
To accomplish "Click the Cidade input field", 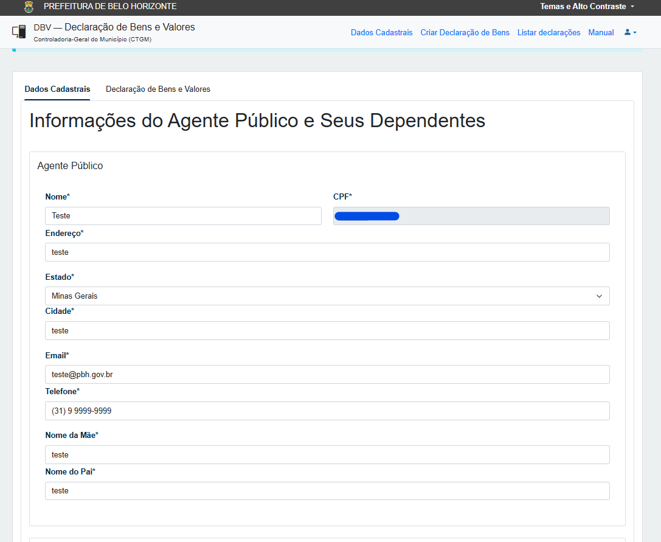I will point(327,331).
